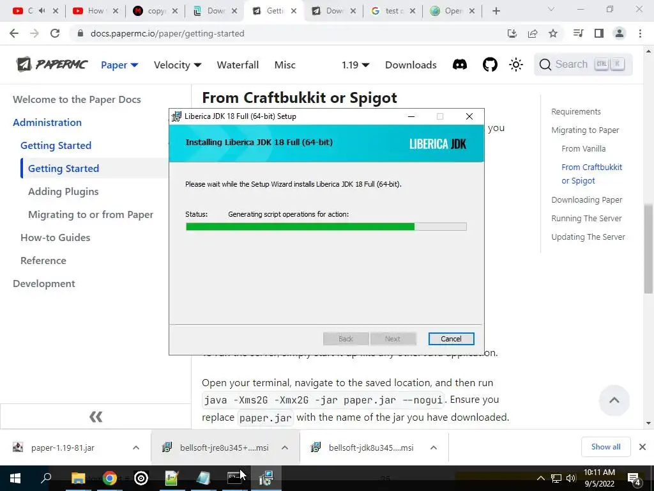Open a new browser tab

[x=496, y=11]
